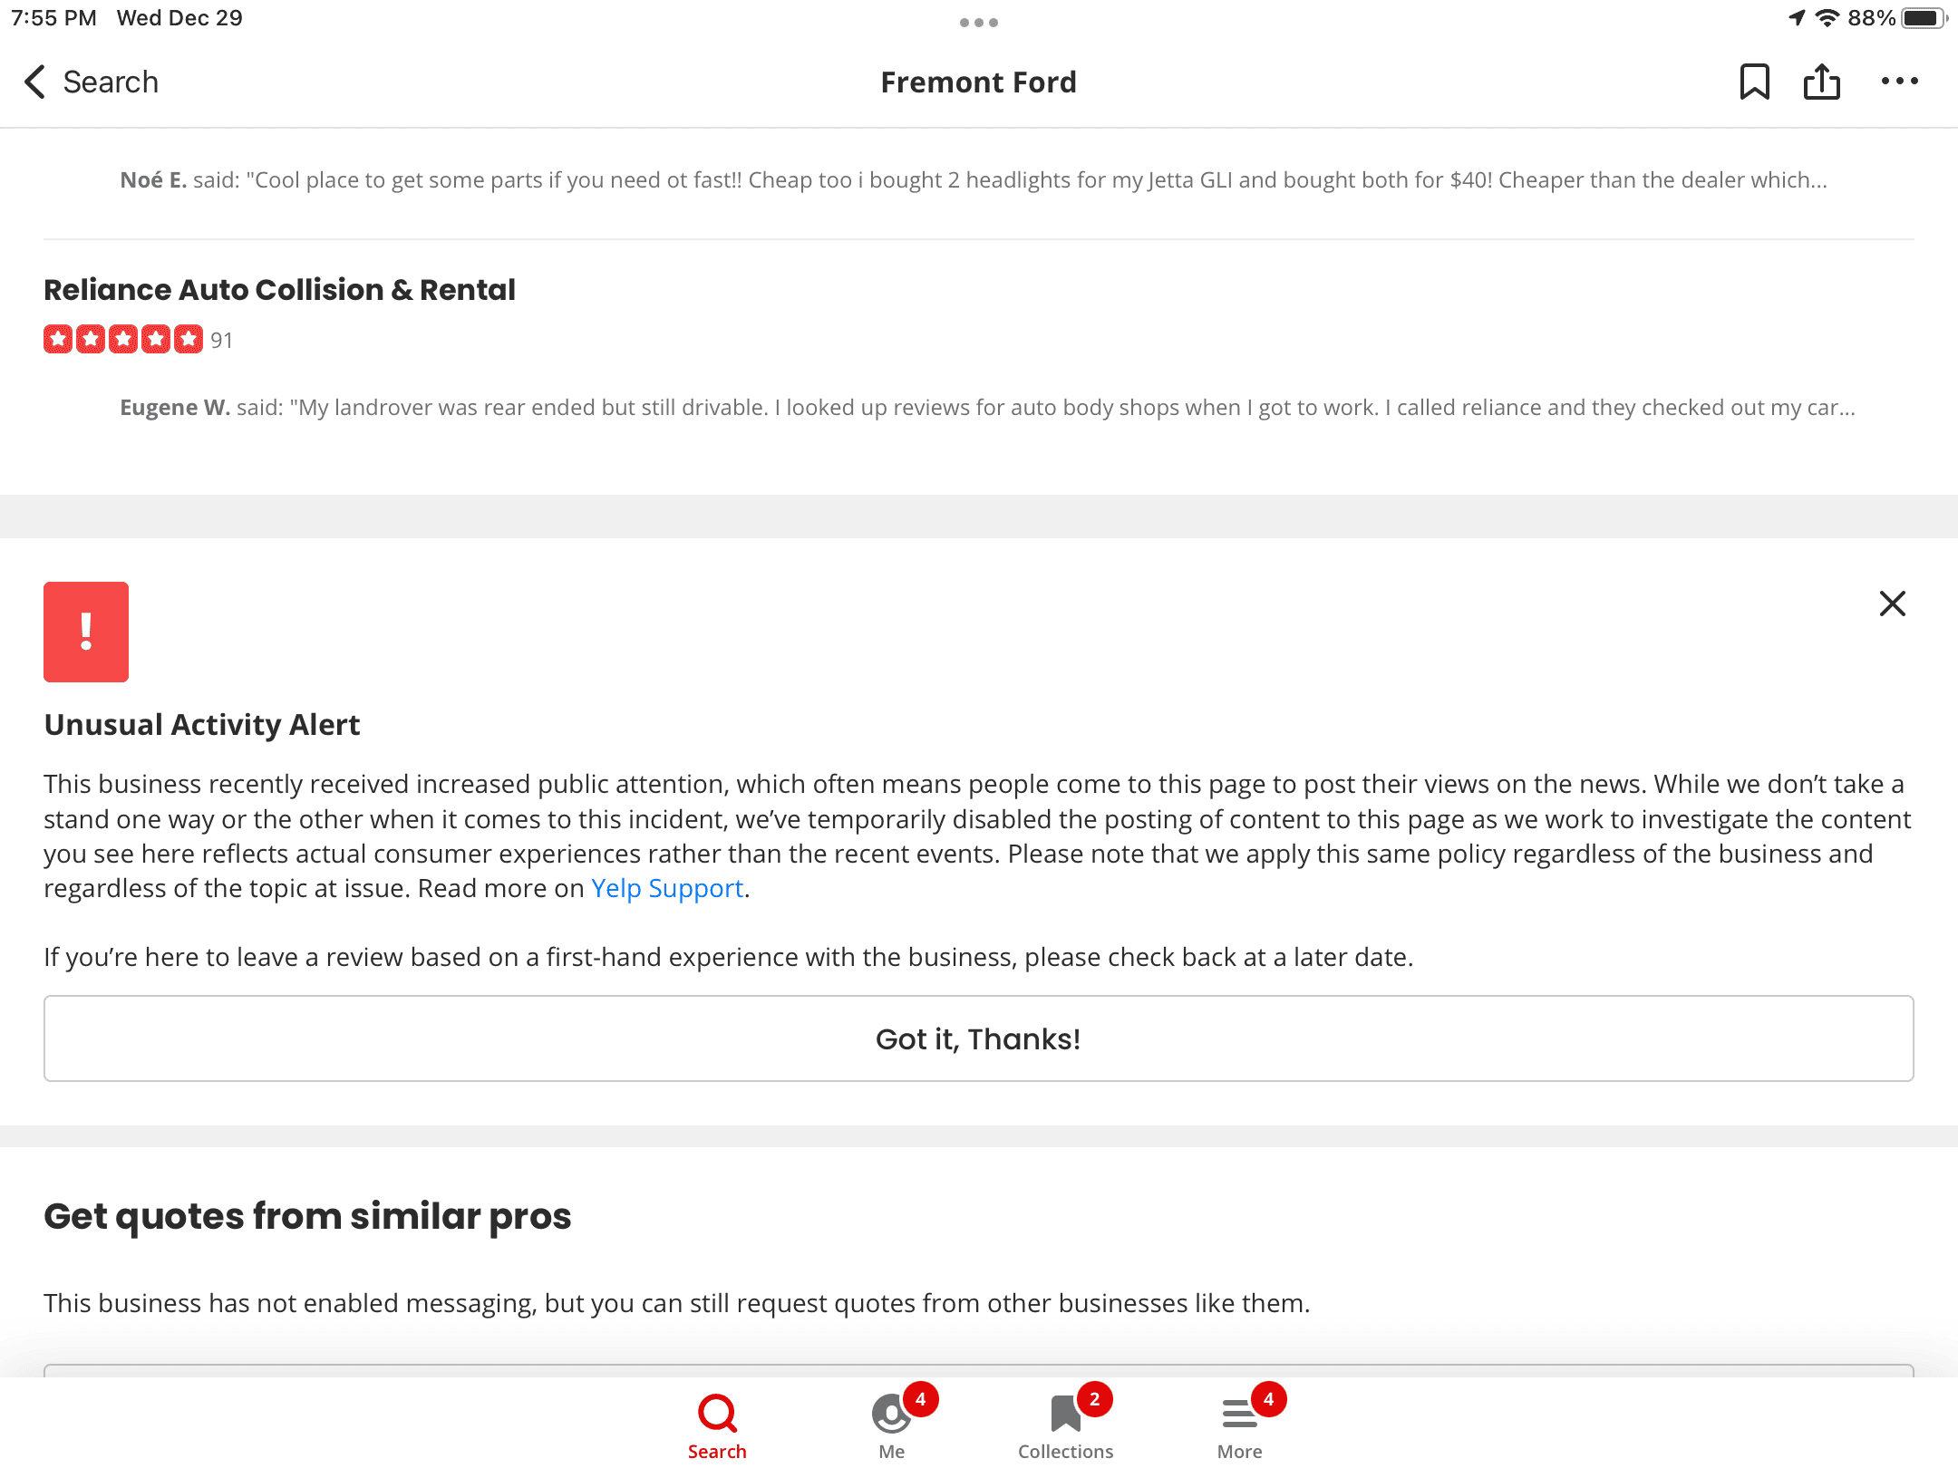Tap the Got it, Thanks! button
Screen dimensions: 1958x1468
(x=978, y=1038)
